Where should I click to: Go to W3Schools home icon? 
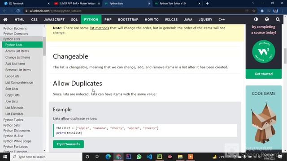pyautogui.click(x=5, y=20)
